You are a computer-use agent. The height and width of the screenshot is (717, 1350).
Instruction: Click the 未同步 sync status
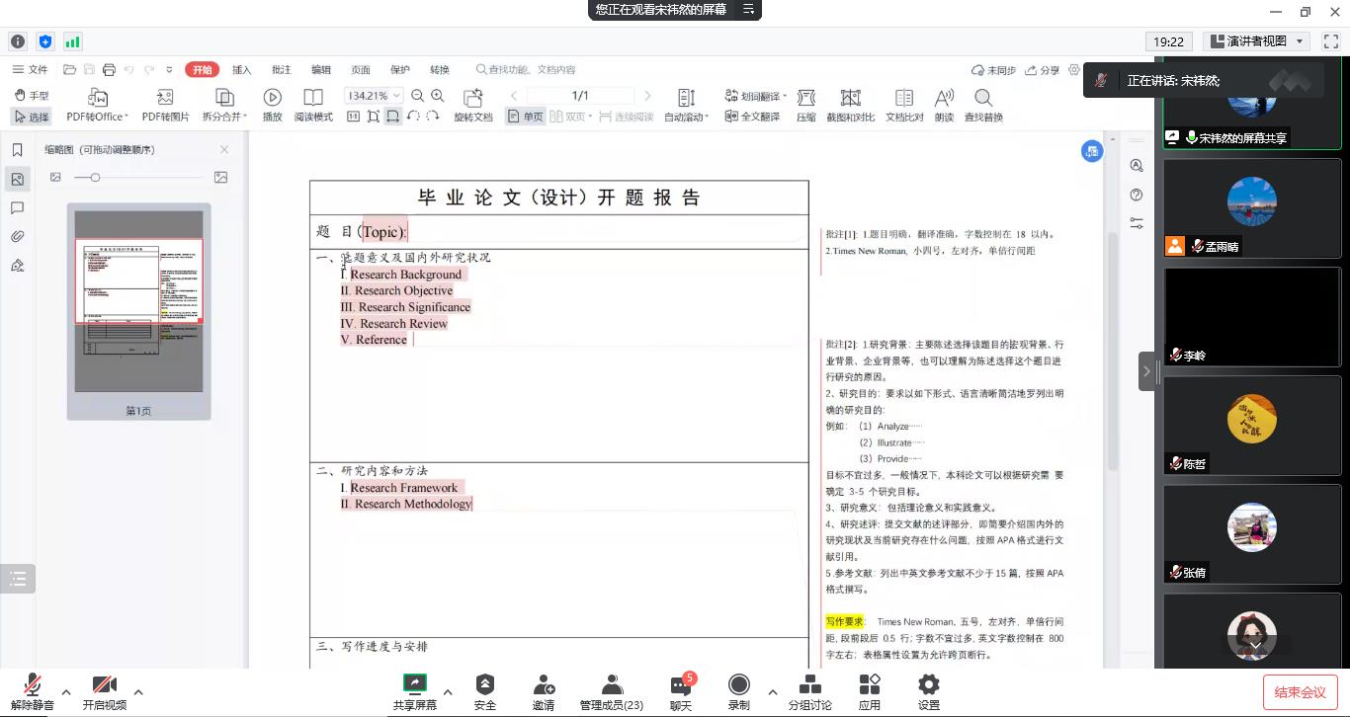pyautogui.click(x=994, y=70)
